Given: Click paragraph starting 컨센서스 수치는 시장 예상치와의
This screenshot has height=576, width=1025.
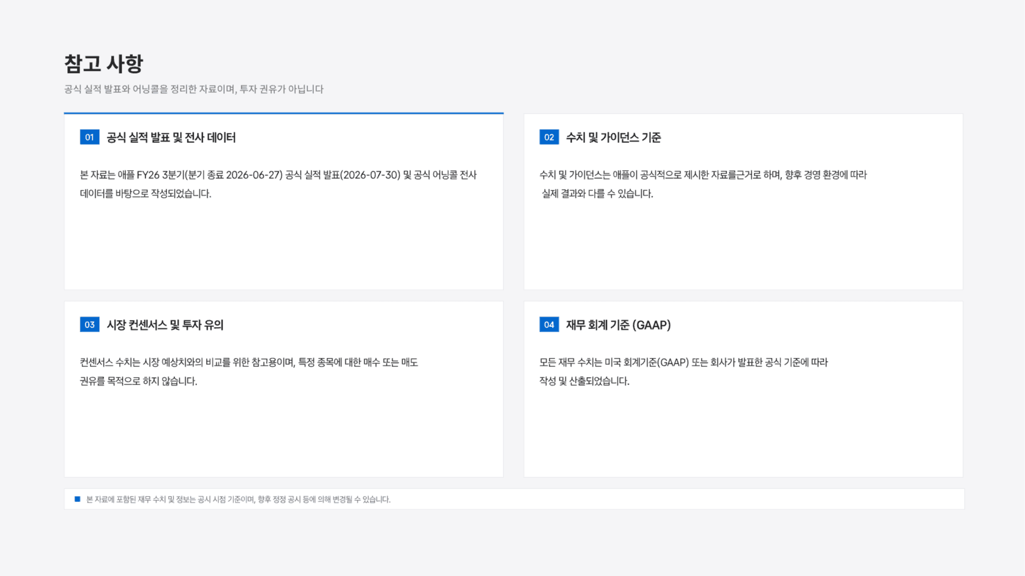Looking at the screenshot, I should (x=249, y=372).
